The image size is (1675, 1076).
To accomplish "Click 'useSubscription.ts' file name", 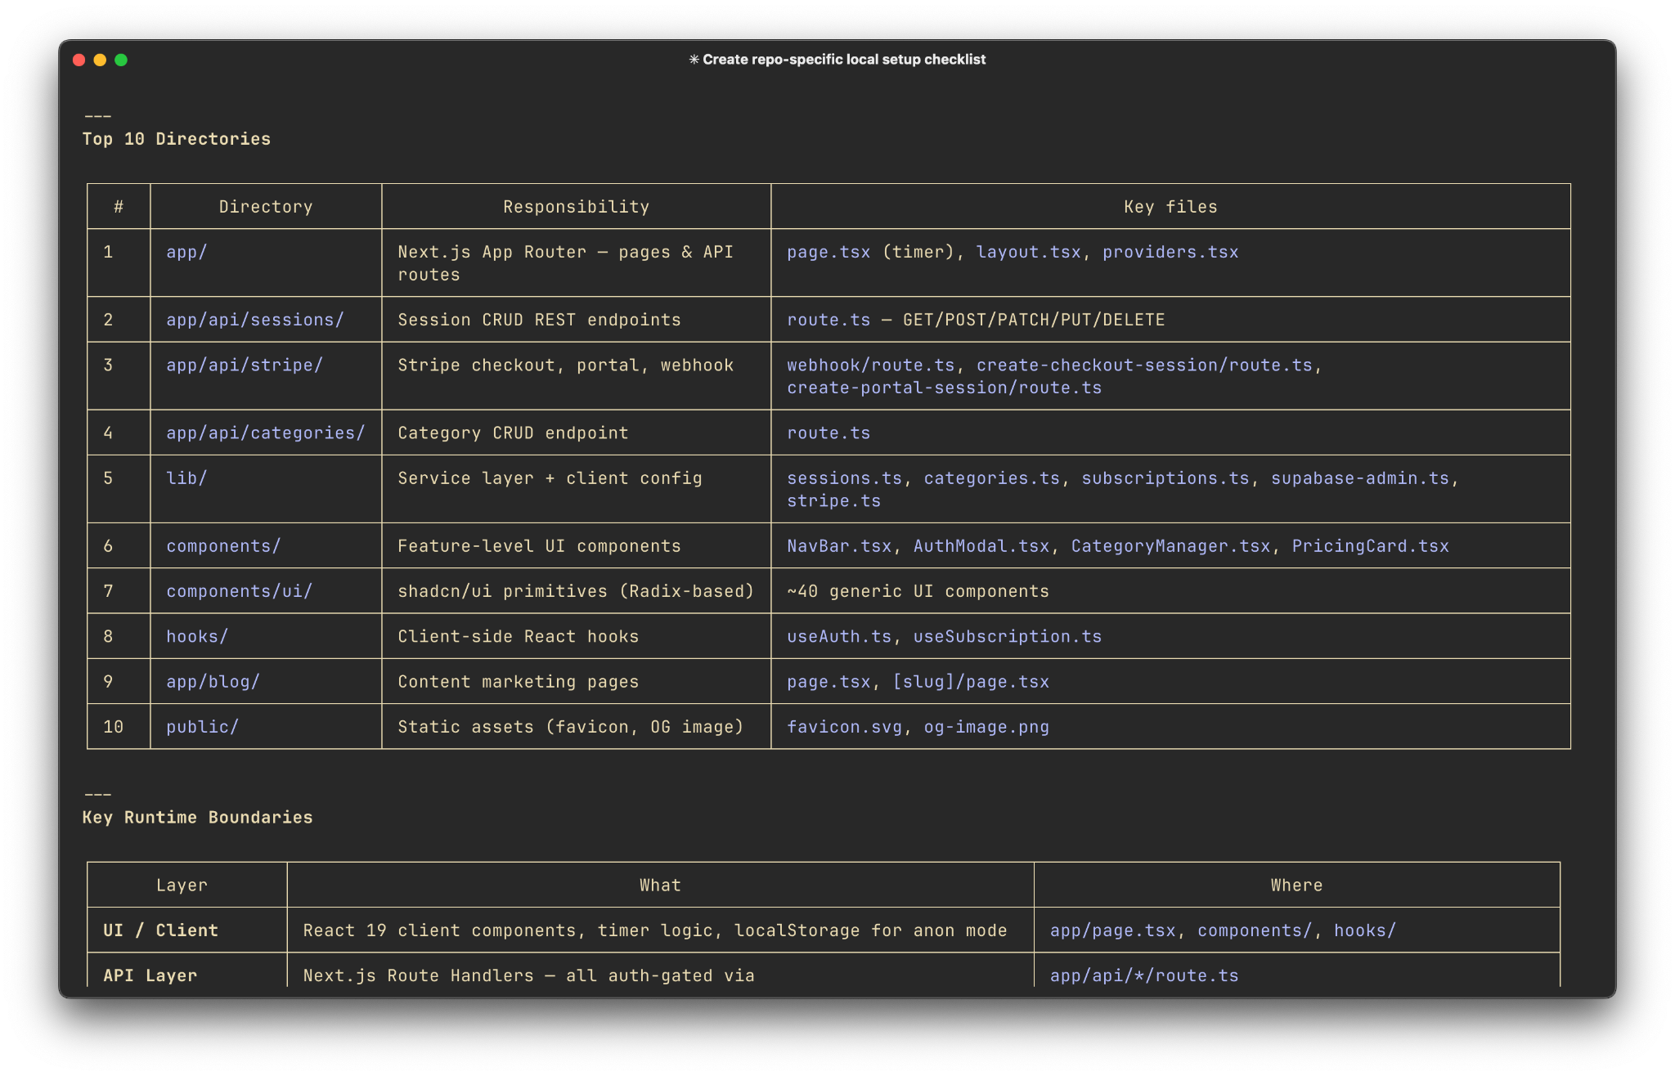I will point(1007,636).
